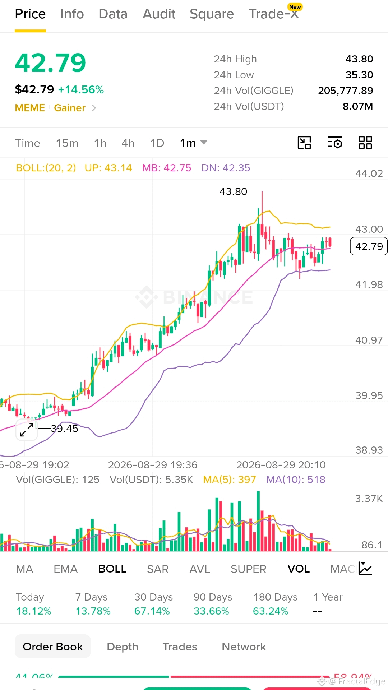Screen dimensions: 388x690
Task: Select the 15m chart interval
Action: pyautogui.click(x=67, y=143)
